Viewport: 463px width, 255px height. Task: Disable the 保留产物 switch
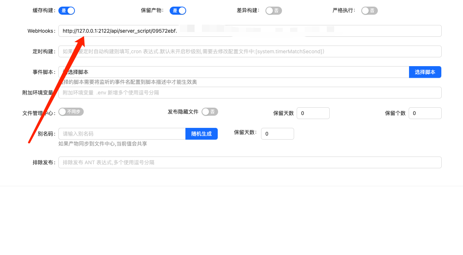click(x=178, y=11)
